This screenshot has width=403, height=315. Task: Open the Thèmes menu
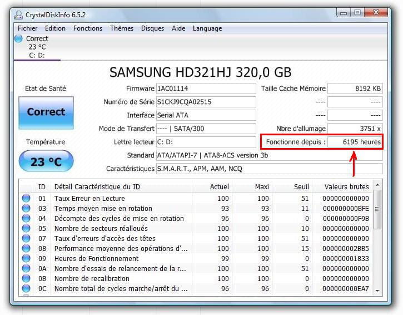[122, 28]
